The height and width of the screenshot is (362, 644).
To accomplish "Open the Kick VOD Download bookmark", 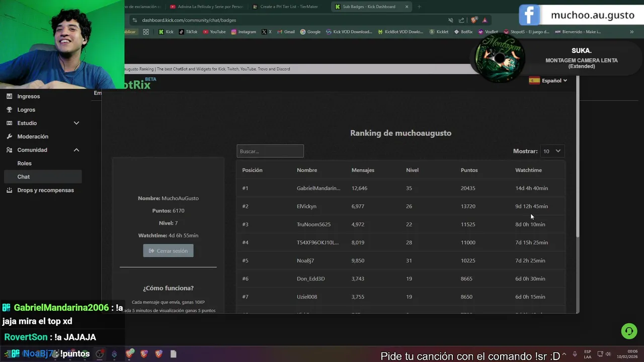I will pyautogui.click(x=349, y=32).
